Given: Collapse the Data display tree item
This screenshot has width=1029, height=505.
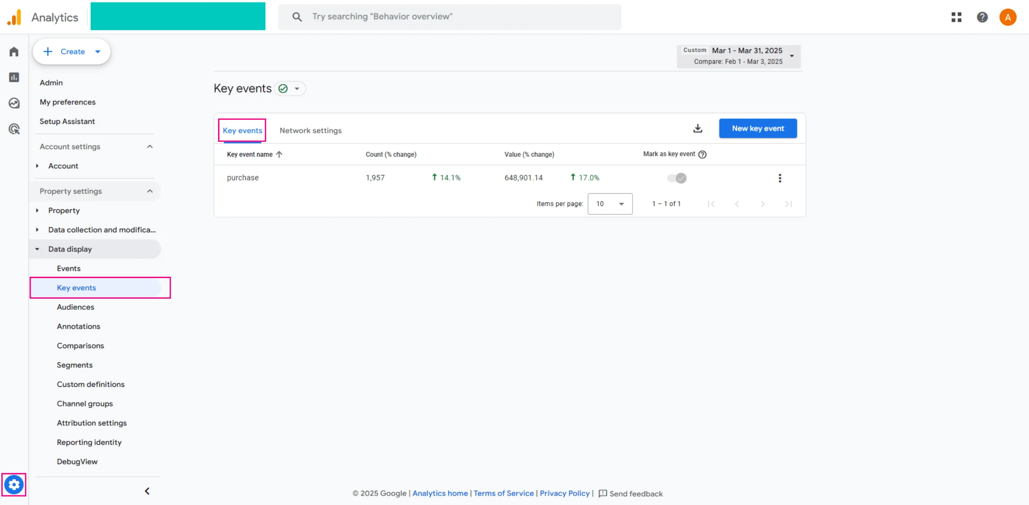Looking at the screenshot, I should click(x=37, y=249).
